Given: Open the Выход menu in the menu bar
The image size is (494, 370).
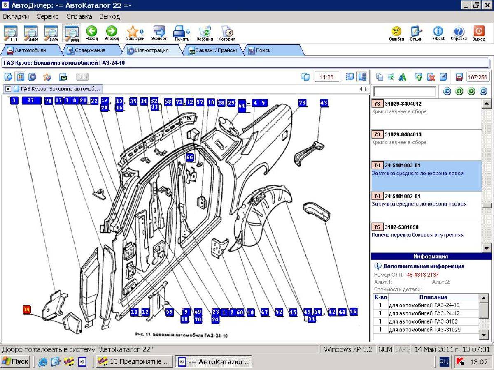Looking at the screenshot, I should [x=110, y=16].
